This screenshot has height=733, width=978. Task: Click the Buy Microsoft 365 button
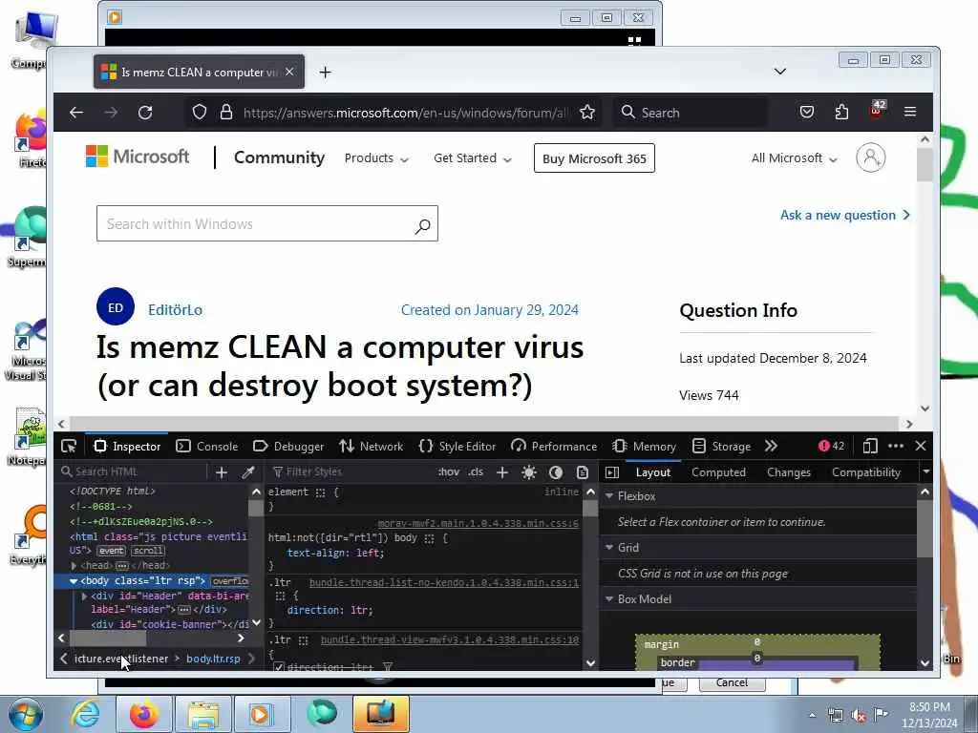point(594,158)
